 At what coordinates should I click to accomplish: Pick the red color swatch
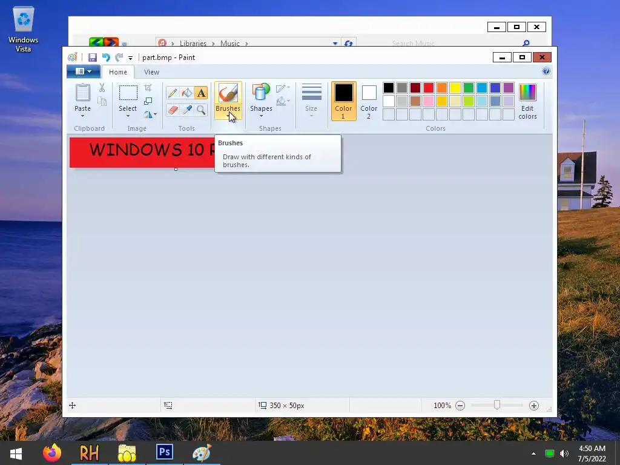(429, 88)
